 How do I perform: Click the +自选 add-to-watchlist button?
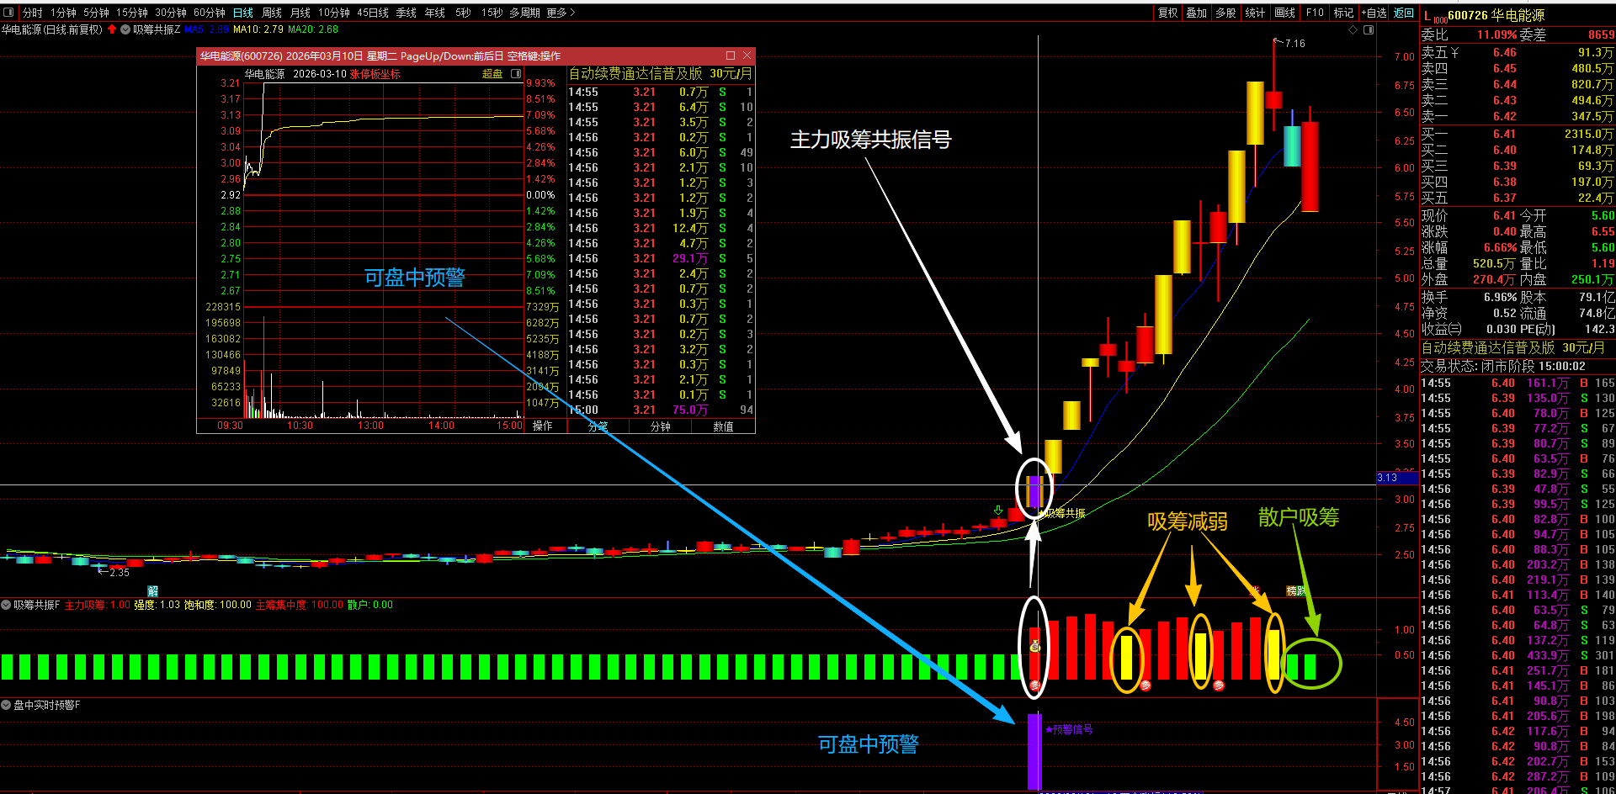pos(1374,13)
